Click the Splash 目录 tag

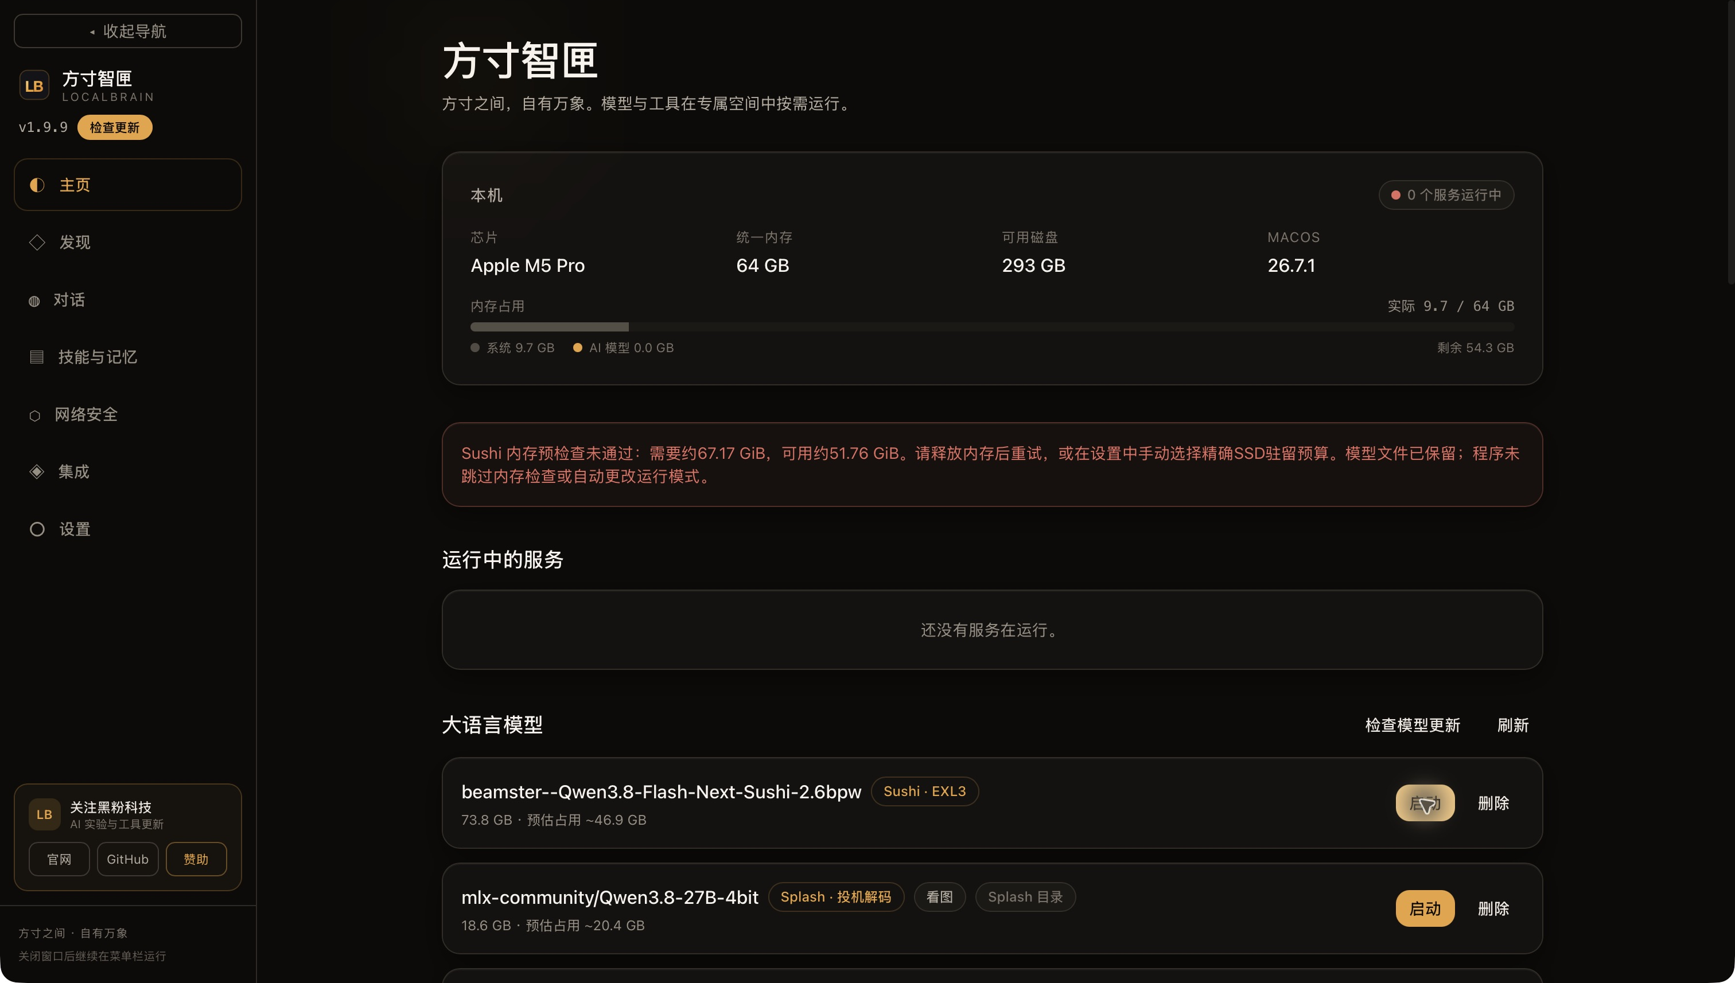(1025, 897)
